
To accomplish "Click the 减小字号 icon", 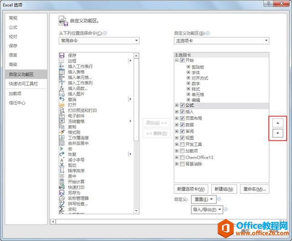I will pyautogui.click(x=62, y=160).
